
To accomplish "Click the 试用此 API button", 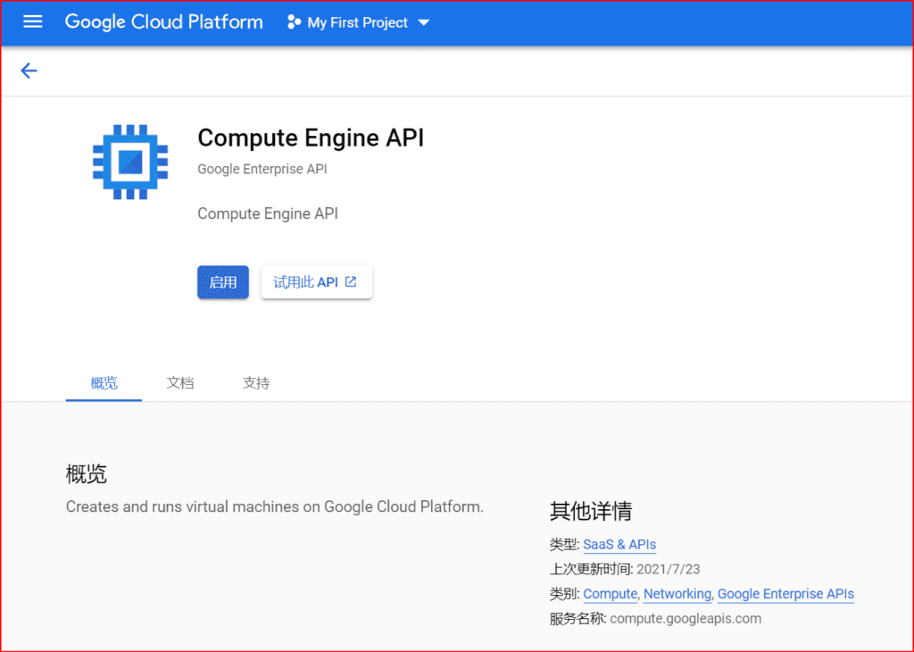I will pos(316,281).
